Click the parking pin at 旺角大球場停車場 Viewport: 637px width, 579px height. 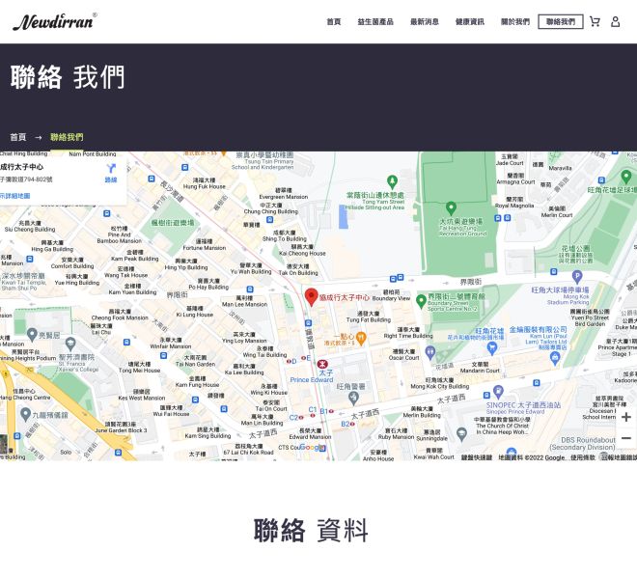(x=577, y=277)
